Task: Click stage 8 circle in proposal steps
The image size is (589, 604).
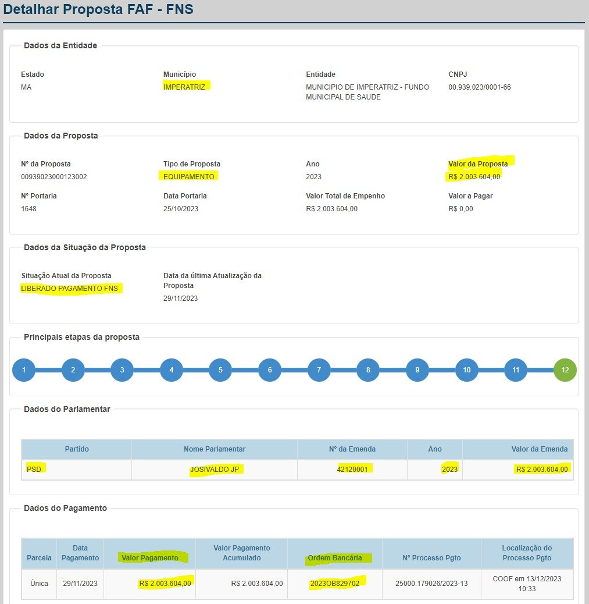Action: coord(368,370)
